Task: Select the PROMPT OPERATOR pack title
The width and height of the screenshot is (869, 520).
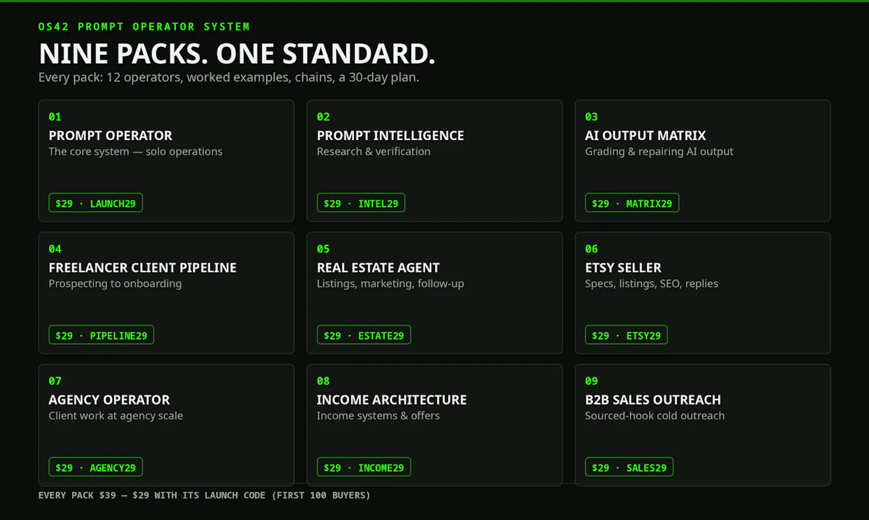Action: [x=110, y=135]
